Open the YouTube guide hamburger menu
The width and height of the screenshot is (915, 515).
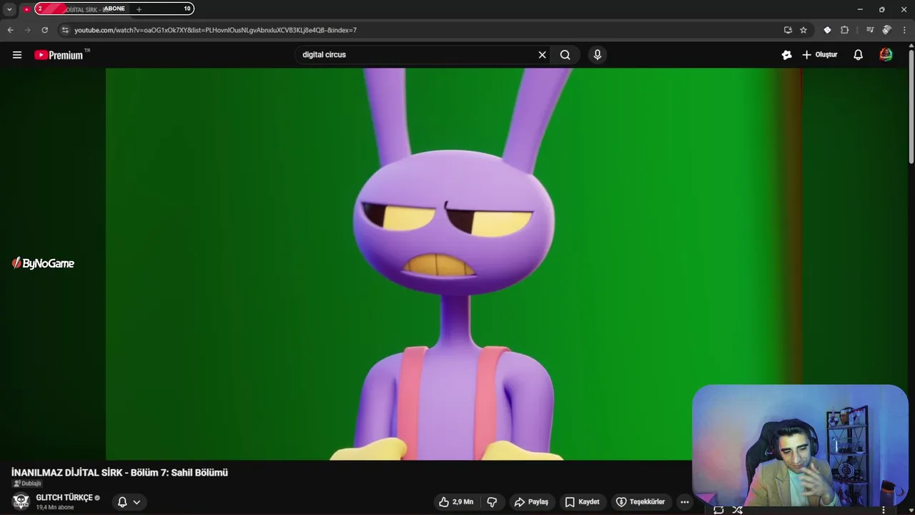coord(17,55)
